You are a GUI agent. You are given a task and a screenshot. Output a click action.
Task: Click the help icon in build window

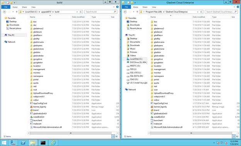pyautogui.click(x=117, y=7)
